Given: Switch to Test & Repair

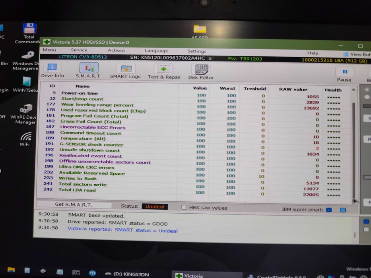Looking at the screenshot, I should pyautogui.click(x=164, y=71).
